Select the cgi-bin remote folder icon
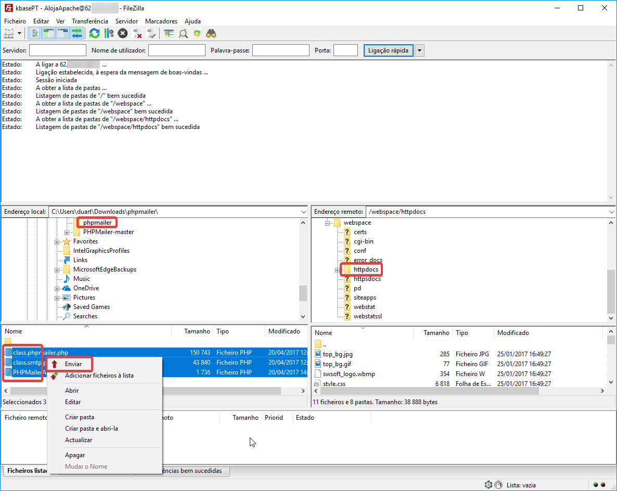This screenshot has height=491, width=617. tap(347, 241)
